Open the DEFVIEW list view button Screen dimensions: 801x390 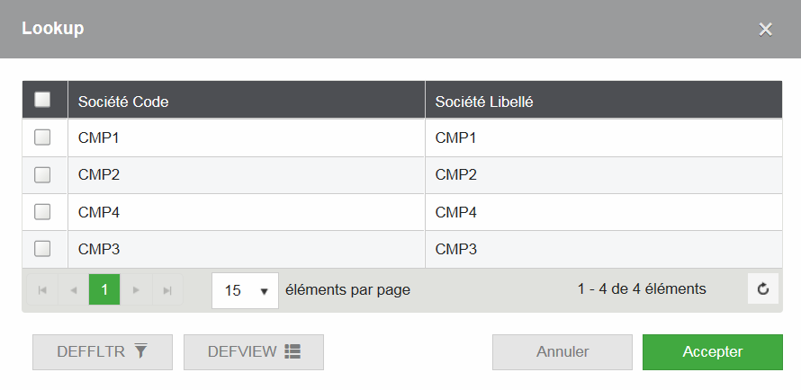pyautogui.click(x=253, y=352)
